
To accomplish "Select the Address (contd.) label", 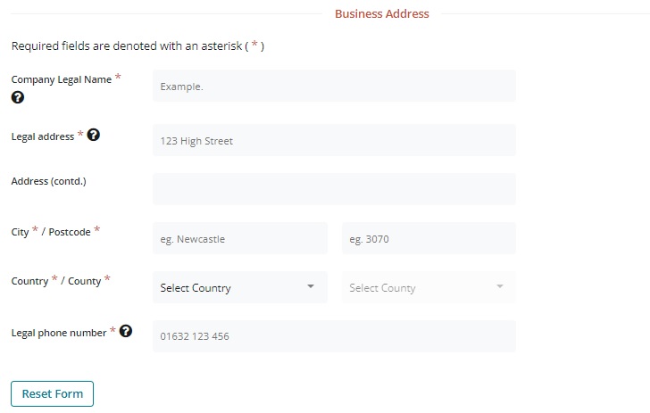I will click(x=48, y=181).
